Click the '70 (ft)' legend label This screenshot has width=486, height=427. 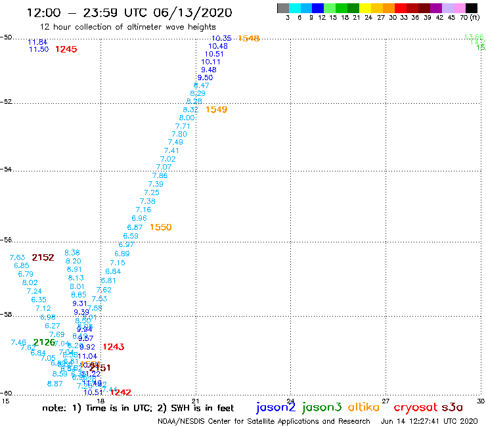click(x=470, y=17)
